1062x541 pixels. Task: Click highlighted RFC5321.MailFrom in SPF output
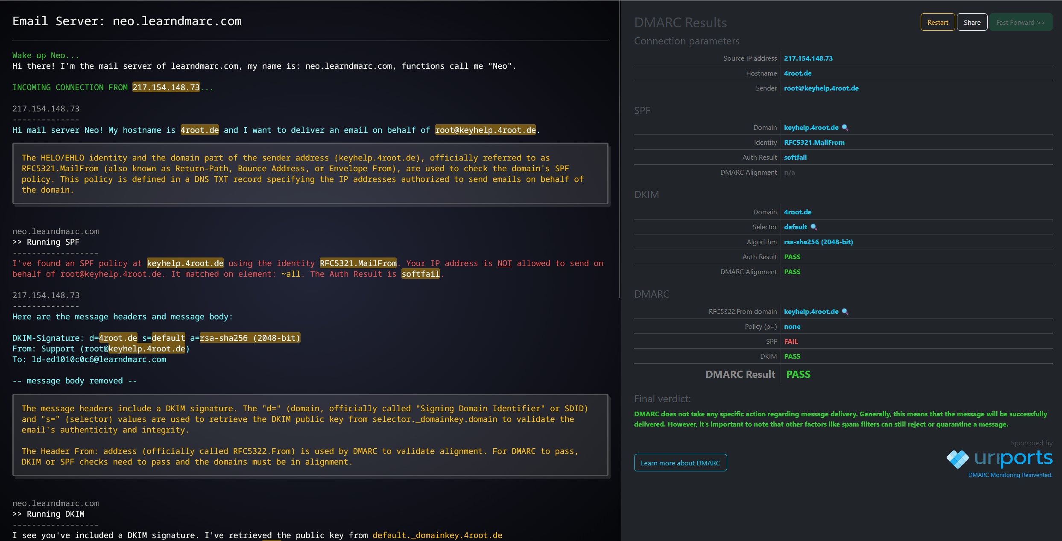click(x=358, y=263)
